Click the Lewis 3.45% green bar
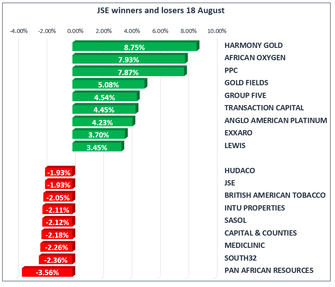 97,147
